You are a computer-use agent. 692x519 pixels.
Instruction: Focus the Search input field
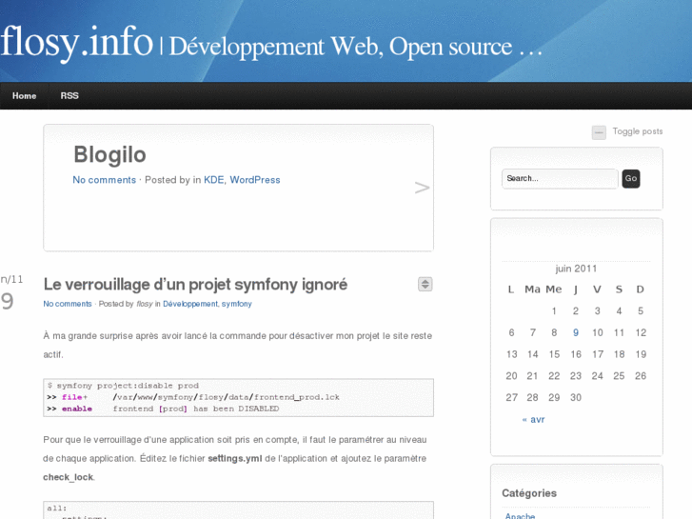[560, 178]
